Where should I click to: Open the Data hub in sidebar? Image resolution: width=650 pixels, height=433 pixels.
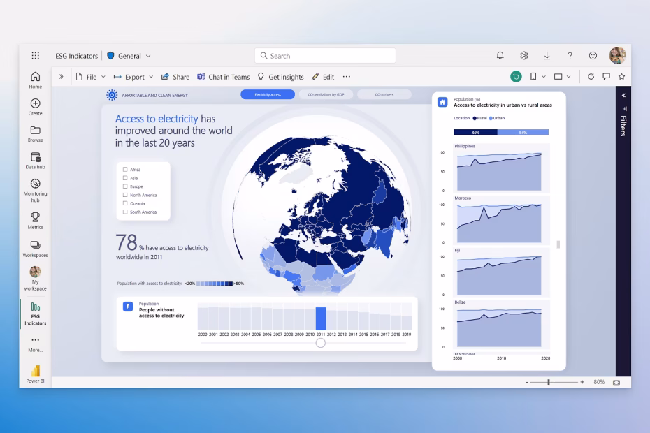[35, 161]
